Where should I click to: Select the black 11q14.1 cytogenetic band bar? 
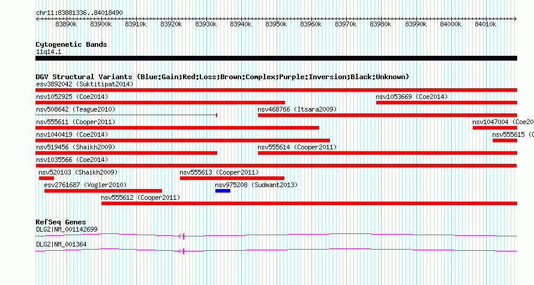(x=276, y=58)
